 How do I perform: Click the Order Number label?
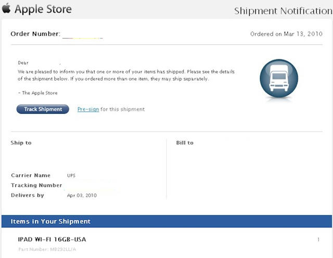tap(35, 34)
